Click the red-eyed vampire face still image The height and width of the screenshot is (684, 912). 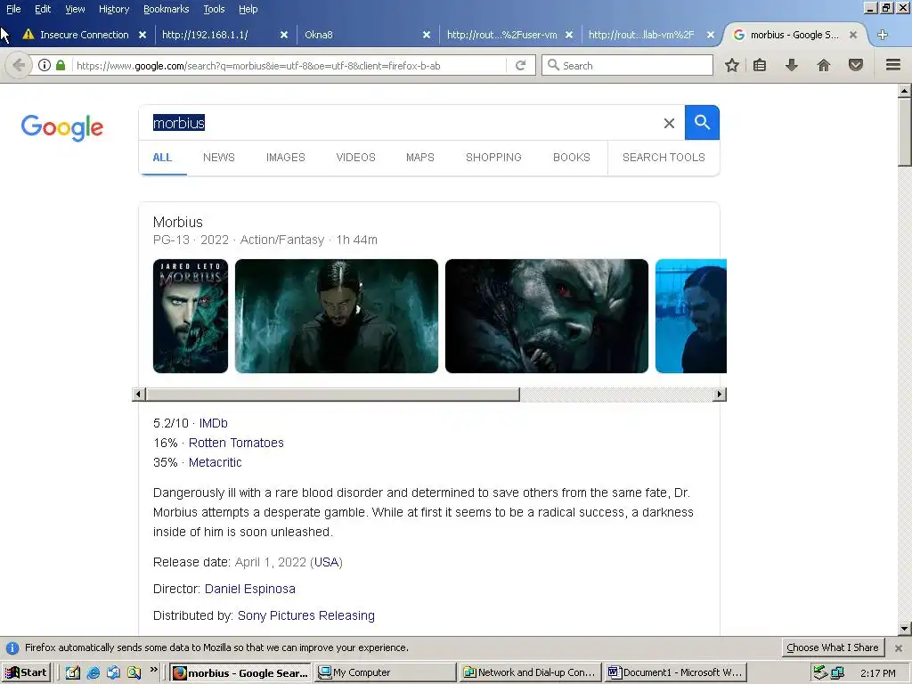click(547, 316)
